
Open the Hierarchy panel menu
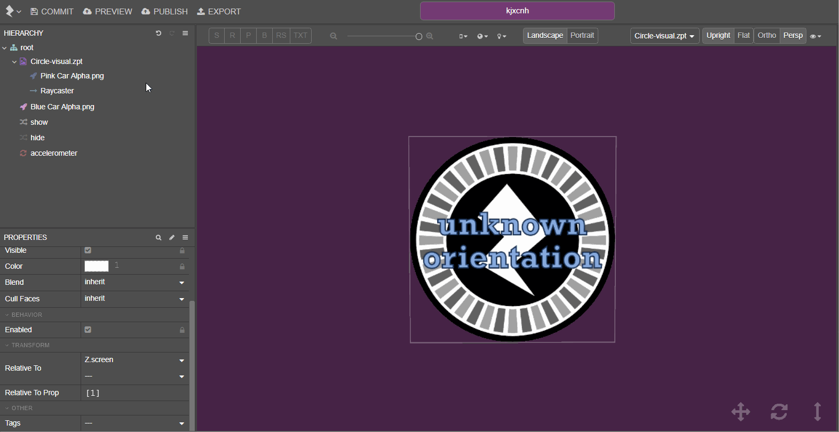185,33
